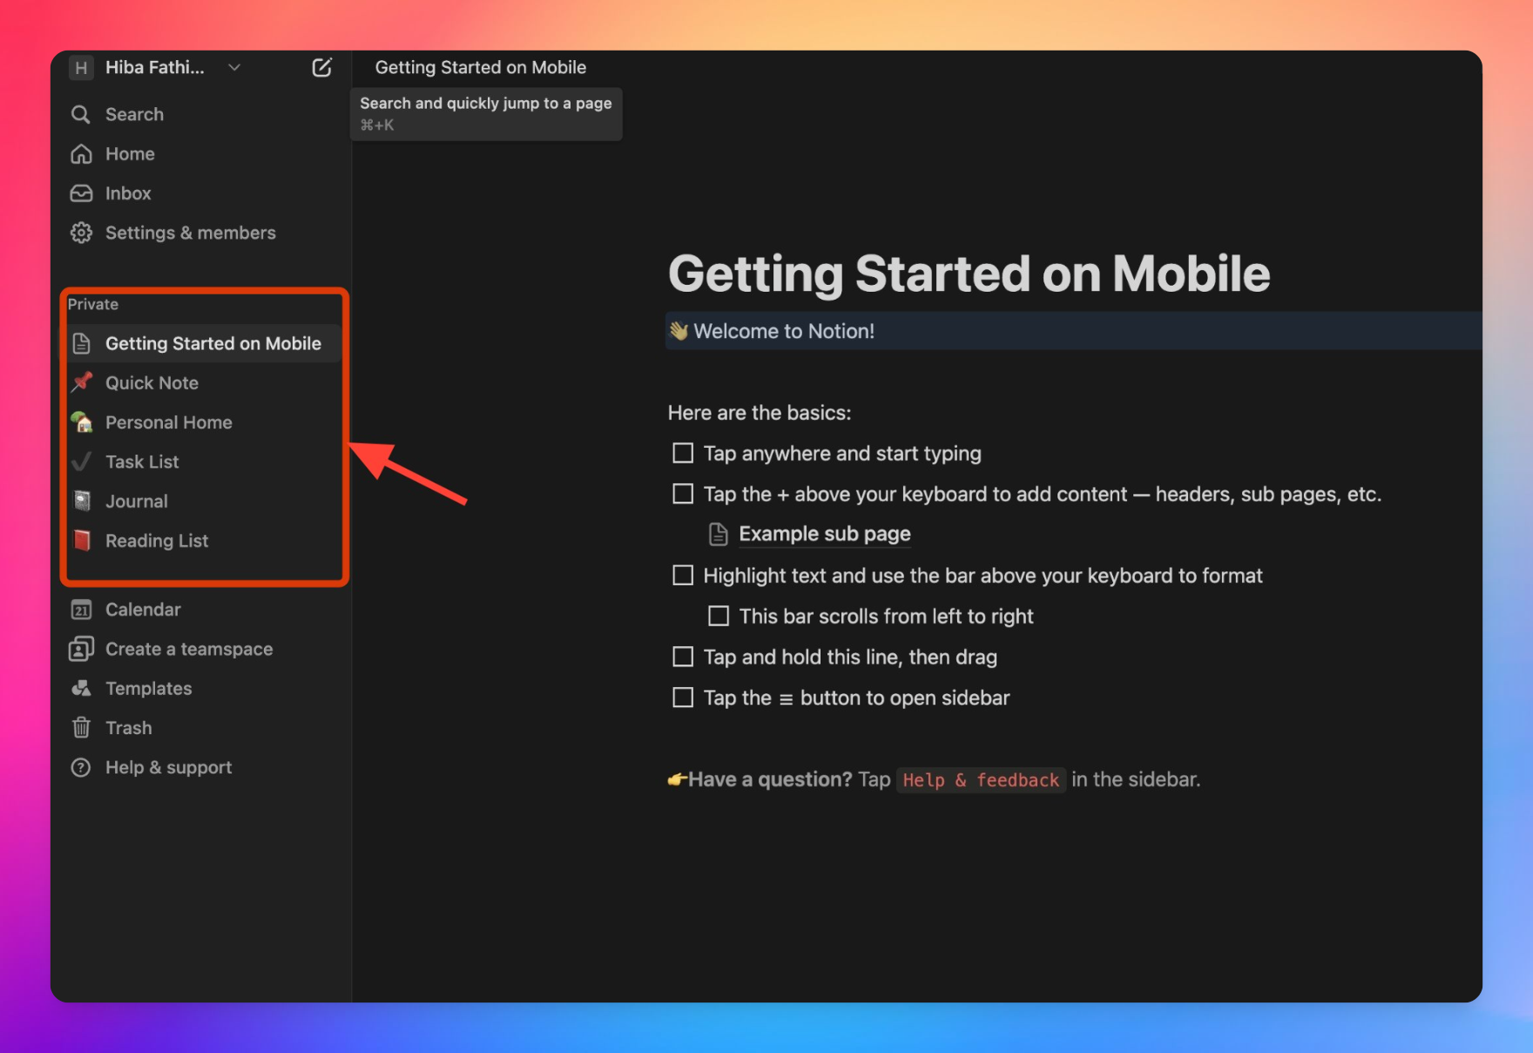Check 'This bar scrolls from left to right'
The width and height of the screenshot is (1533, 1053).
pyautogui.click(x=719, y=616)
